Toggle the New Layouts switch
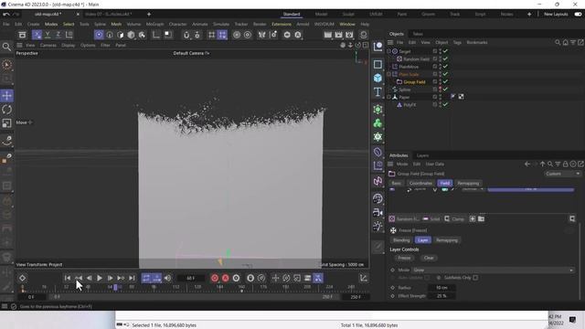Viewport: 585px width, 329px height. [578, 15]
